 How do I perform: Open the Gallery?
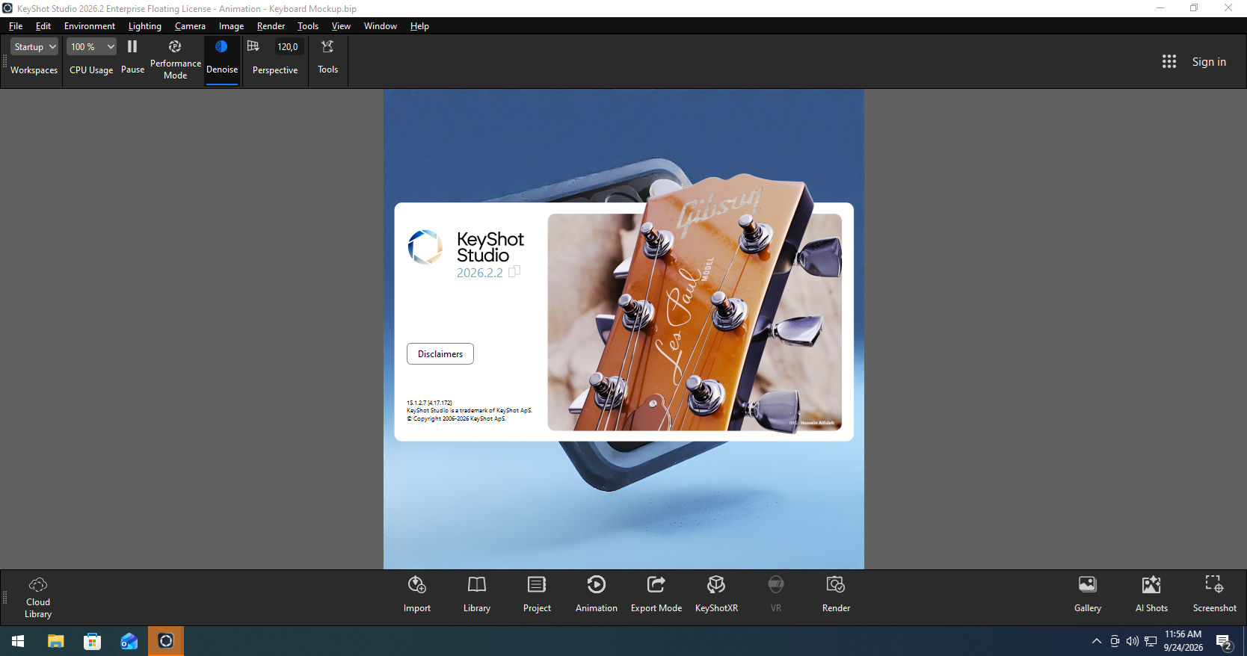1088,595
